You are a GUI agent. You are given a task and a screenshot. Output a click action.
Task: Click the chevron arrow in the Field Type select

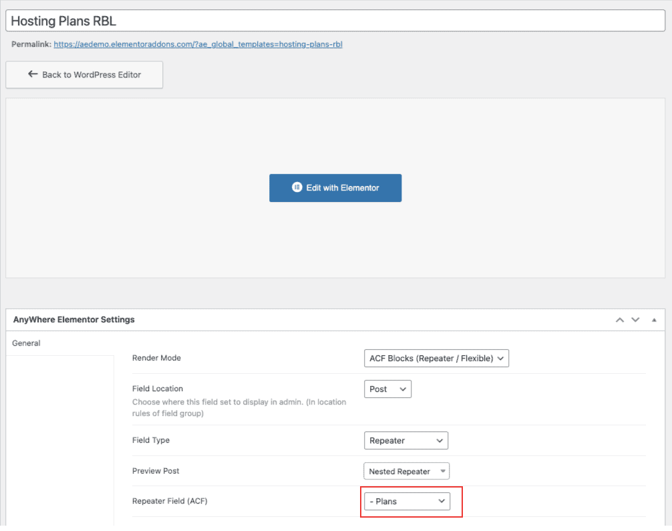pyautogui.click(x=440, y=441)
